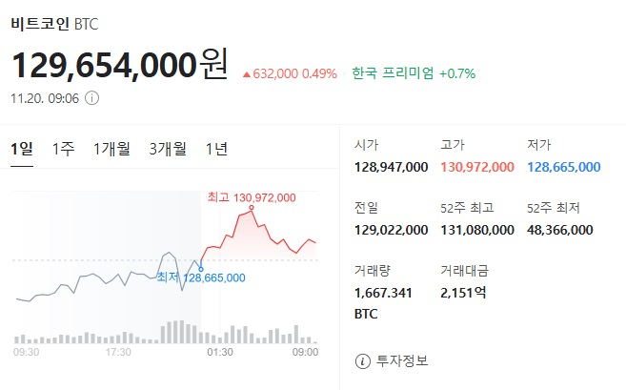Screen dimensions: 626x390
Task: Switch to the 1주 chart tab
Action: [x=64, y=149]
